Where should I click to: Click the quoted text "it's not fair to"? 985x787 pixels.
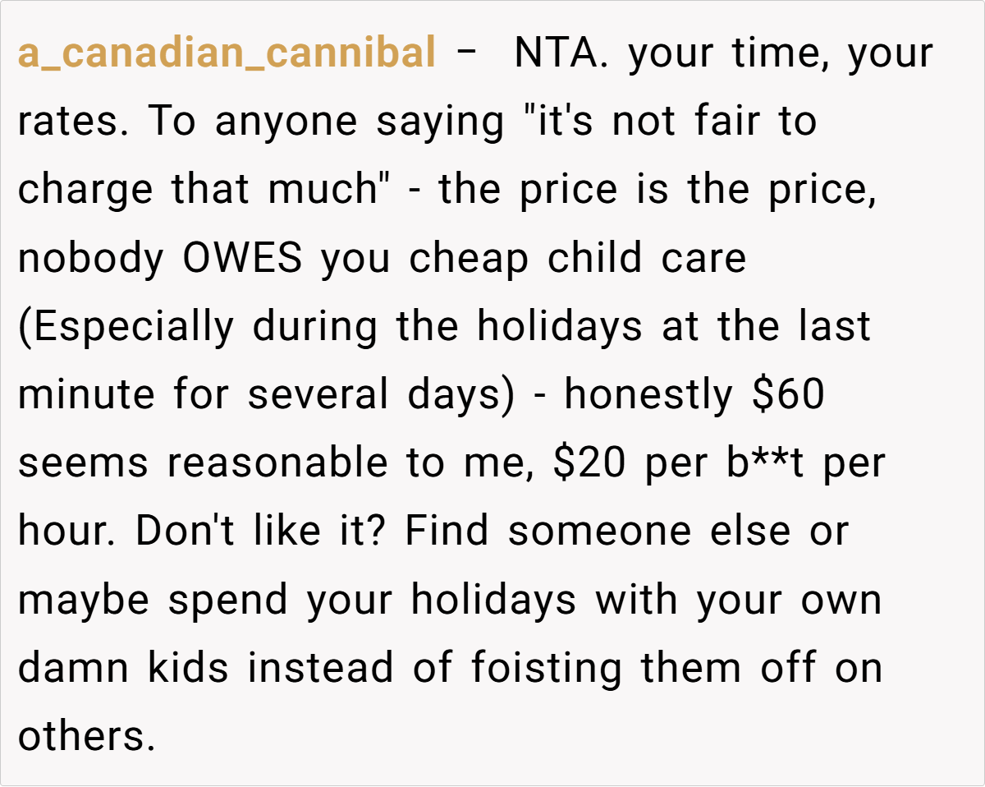[x=673, y=122]
